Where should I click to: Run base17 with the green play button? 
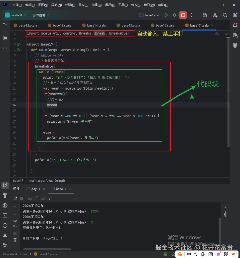[x=166, y=15]
